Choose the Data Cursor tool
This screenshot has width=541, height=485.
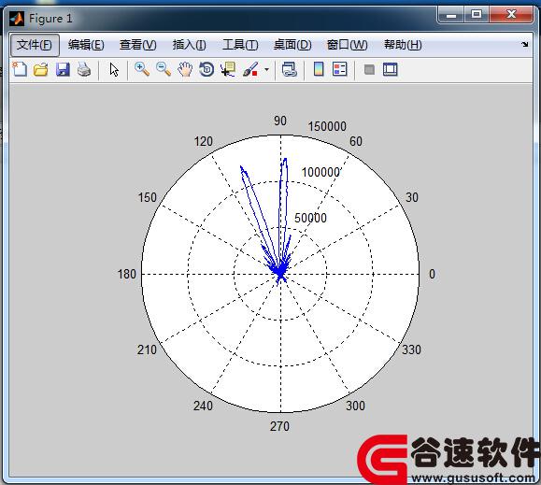pyautogui.click(x=228, y=69)
